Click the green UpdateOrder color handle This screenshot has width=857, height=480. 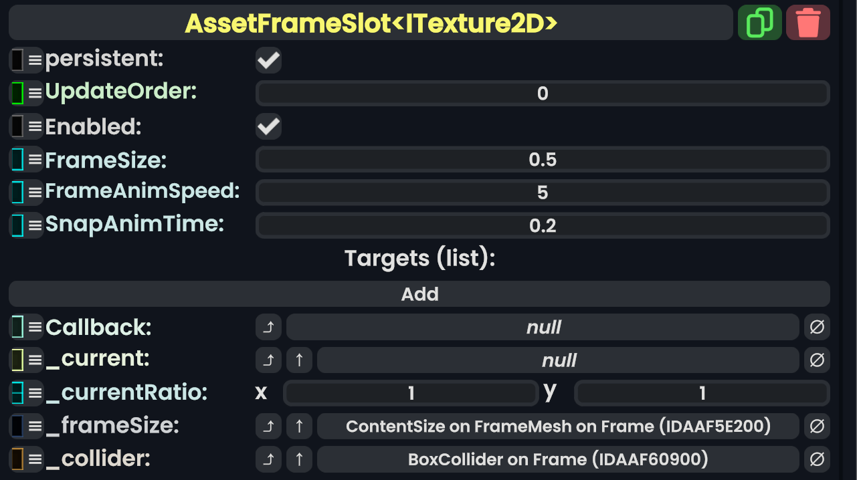(x=17, y=93)
